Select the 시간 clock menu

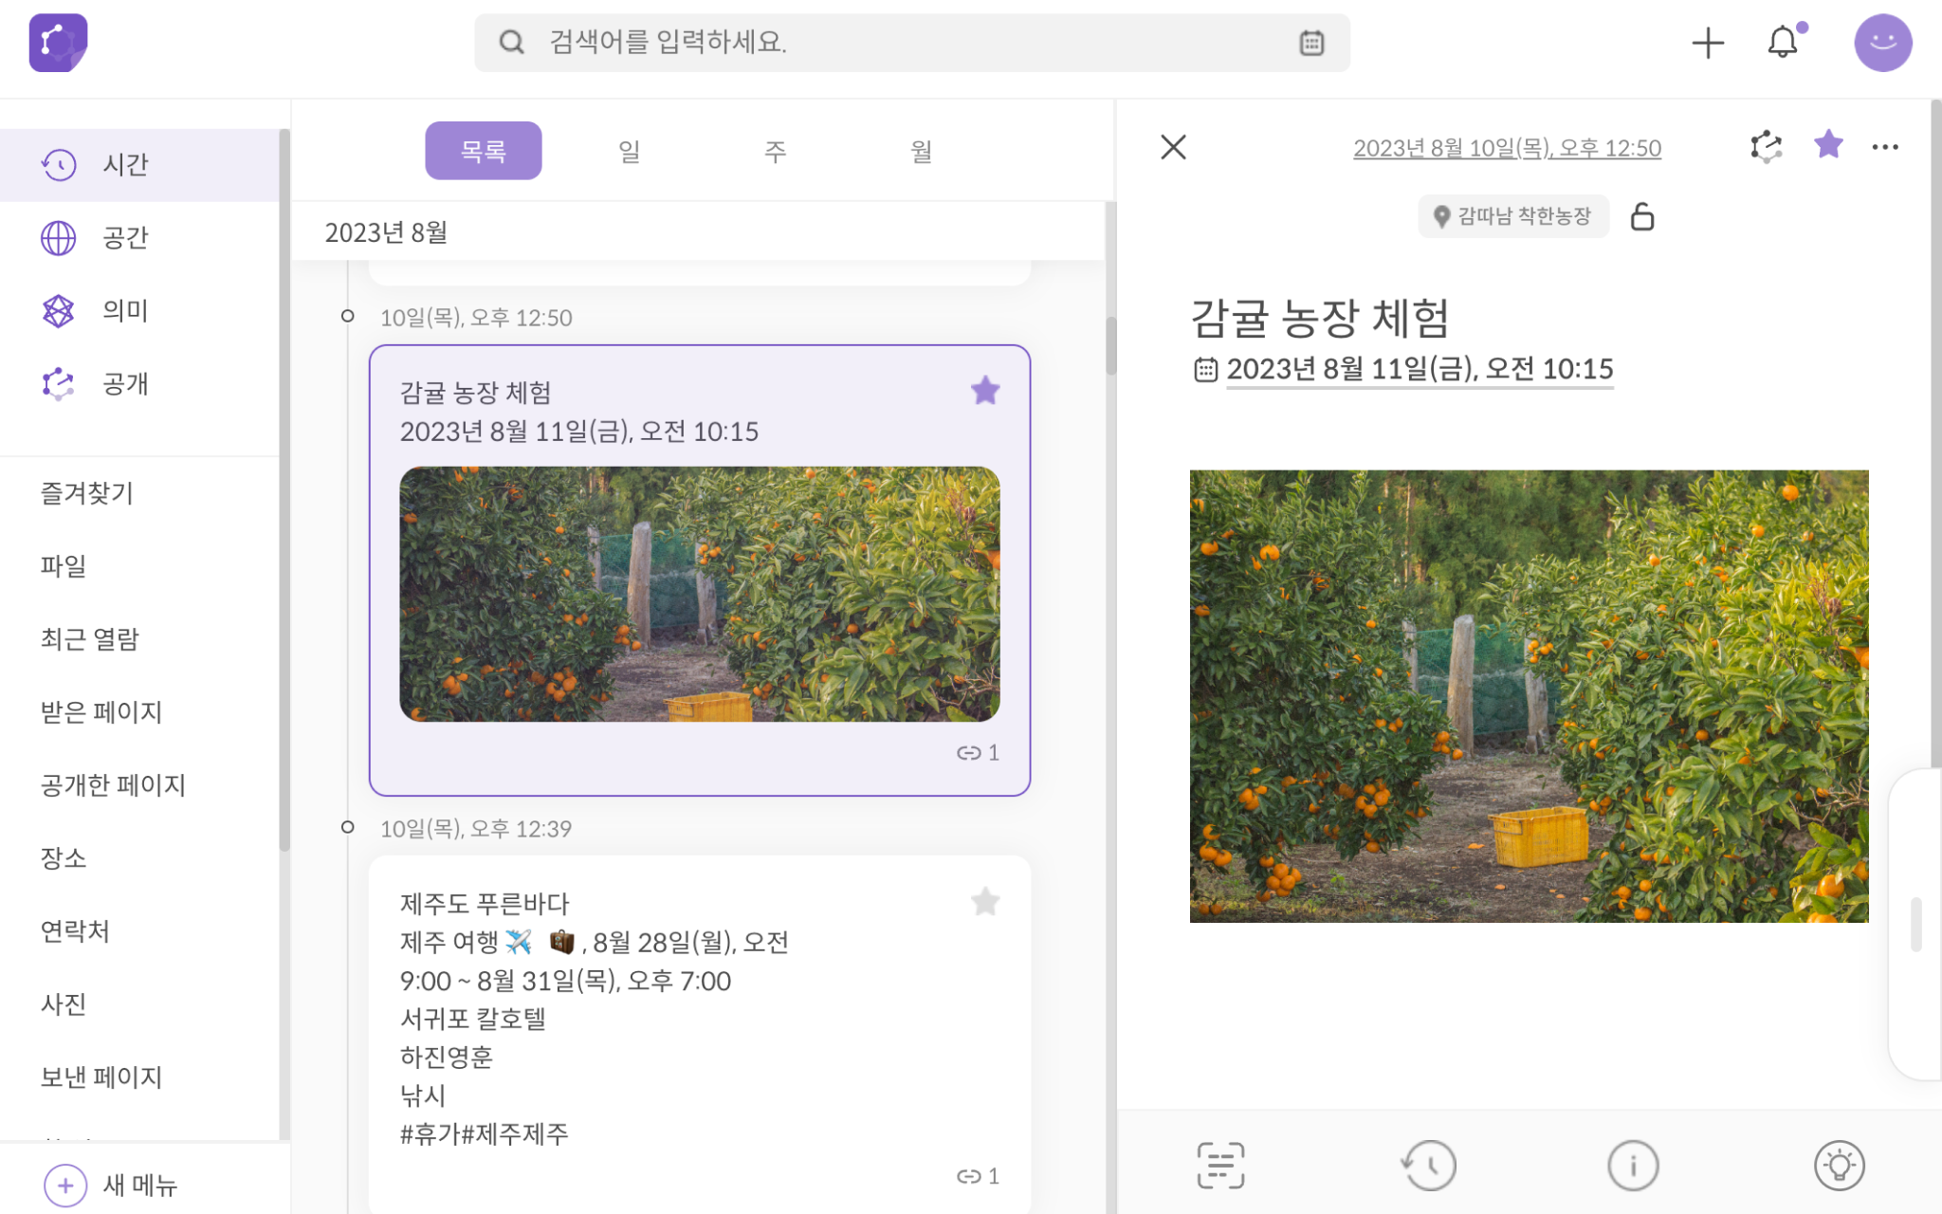coord(140,164)
